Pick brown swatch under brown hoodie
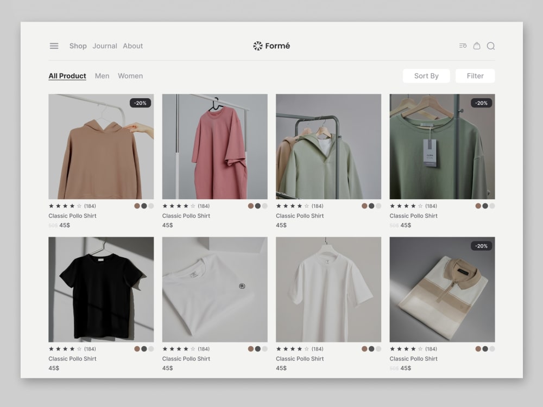Viewport: 543px width, 407px height. click(x=137, y=206)
